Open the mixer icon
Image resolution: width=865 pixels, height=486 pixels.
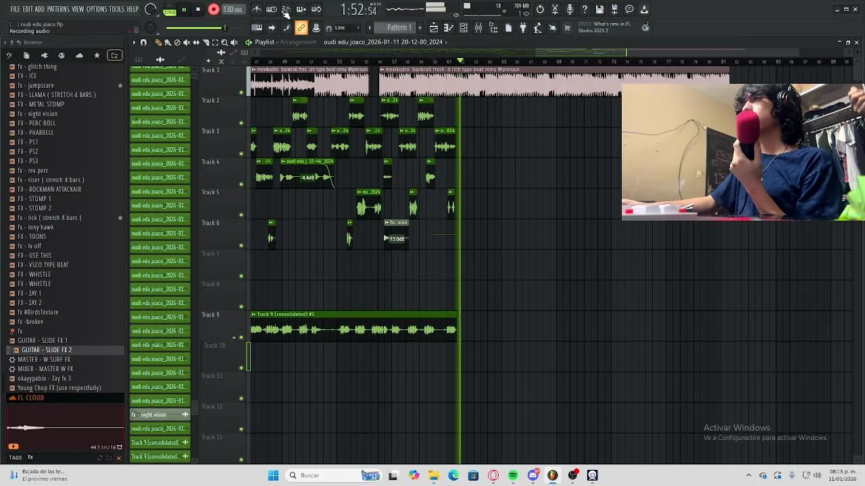click(x=478, y=28)
